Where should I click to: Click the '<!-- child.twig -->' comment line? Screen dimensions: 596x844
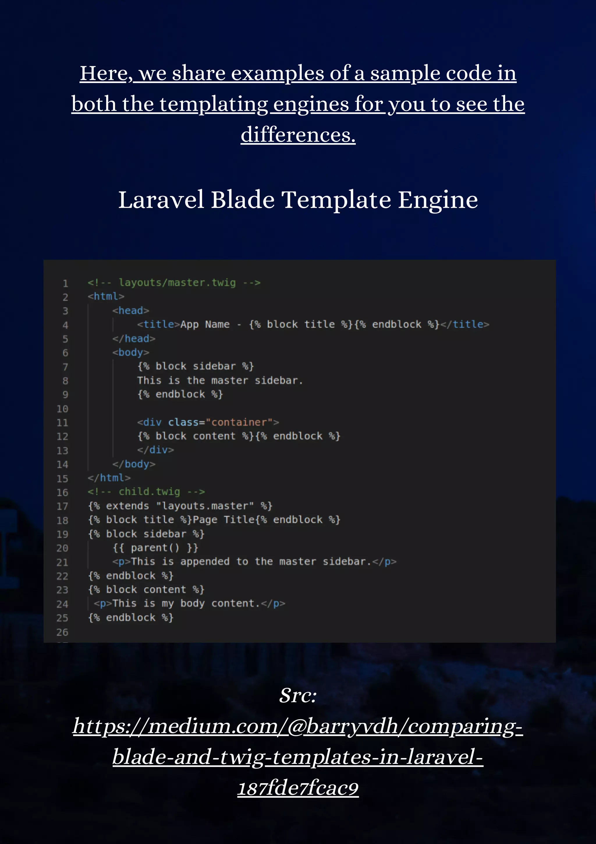(146, 492)
